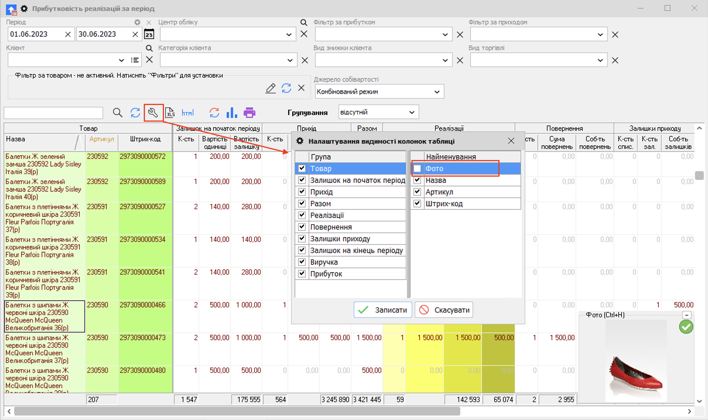
Task: Toggle the Штрих-код column checkbox
Action: 417,204
